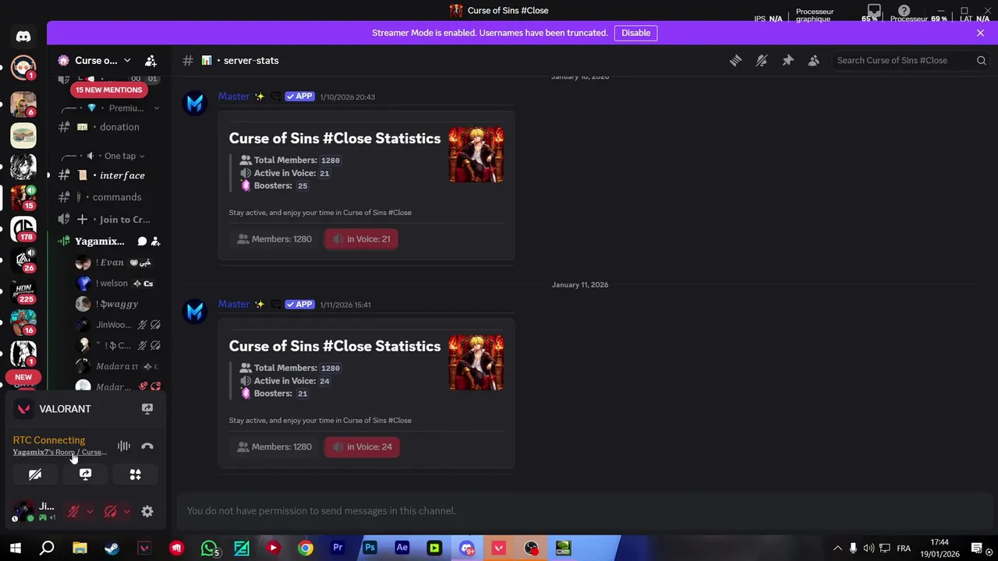Dismiss the Streamer Mode banner
Screen dimensions: 998x561
point(980,33)
